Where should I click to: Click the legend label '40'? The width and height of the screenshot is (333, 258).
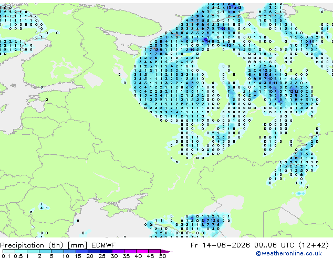click(138, 256)
